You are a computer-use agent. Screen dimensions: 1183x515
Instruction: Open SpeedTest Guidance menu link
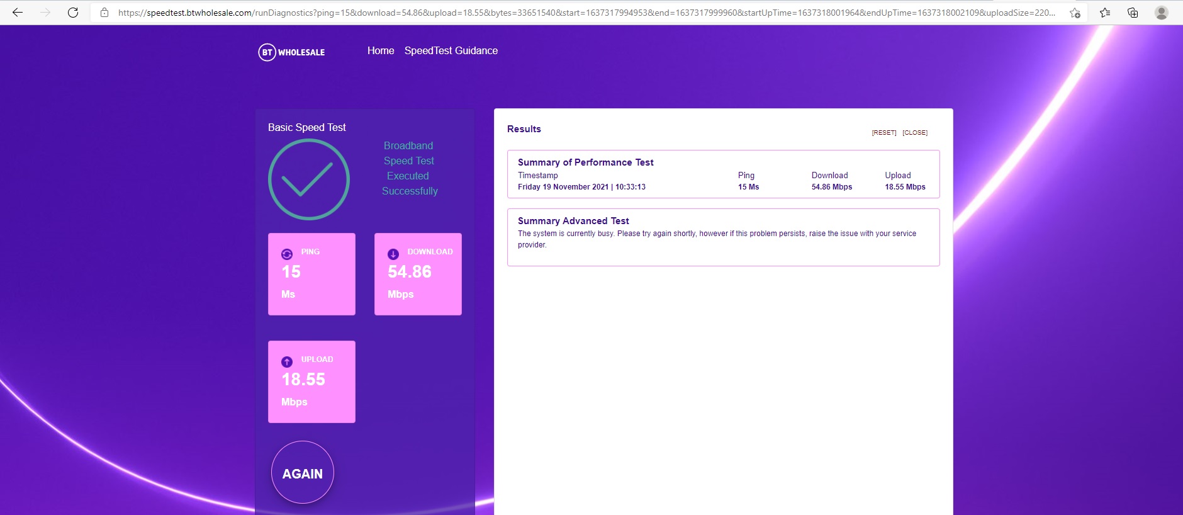point(451,51)
